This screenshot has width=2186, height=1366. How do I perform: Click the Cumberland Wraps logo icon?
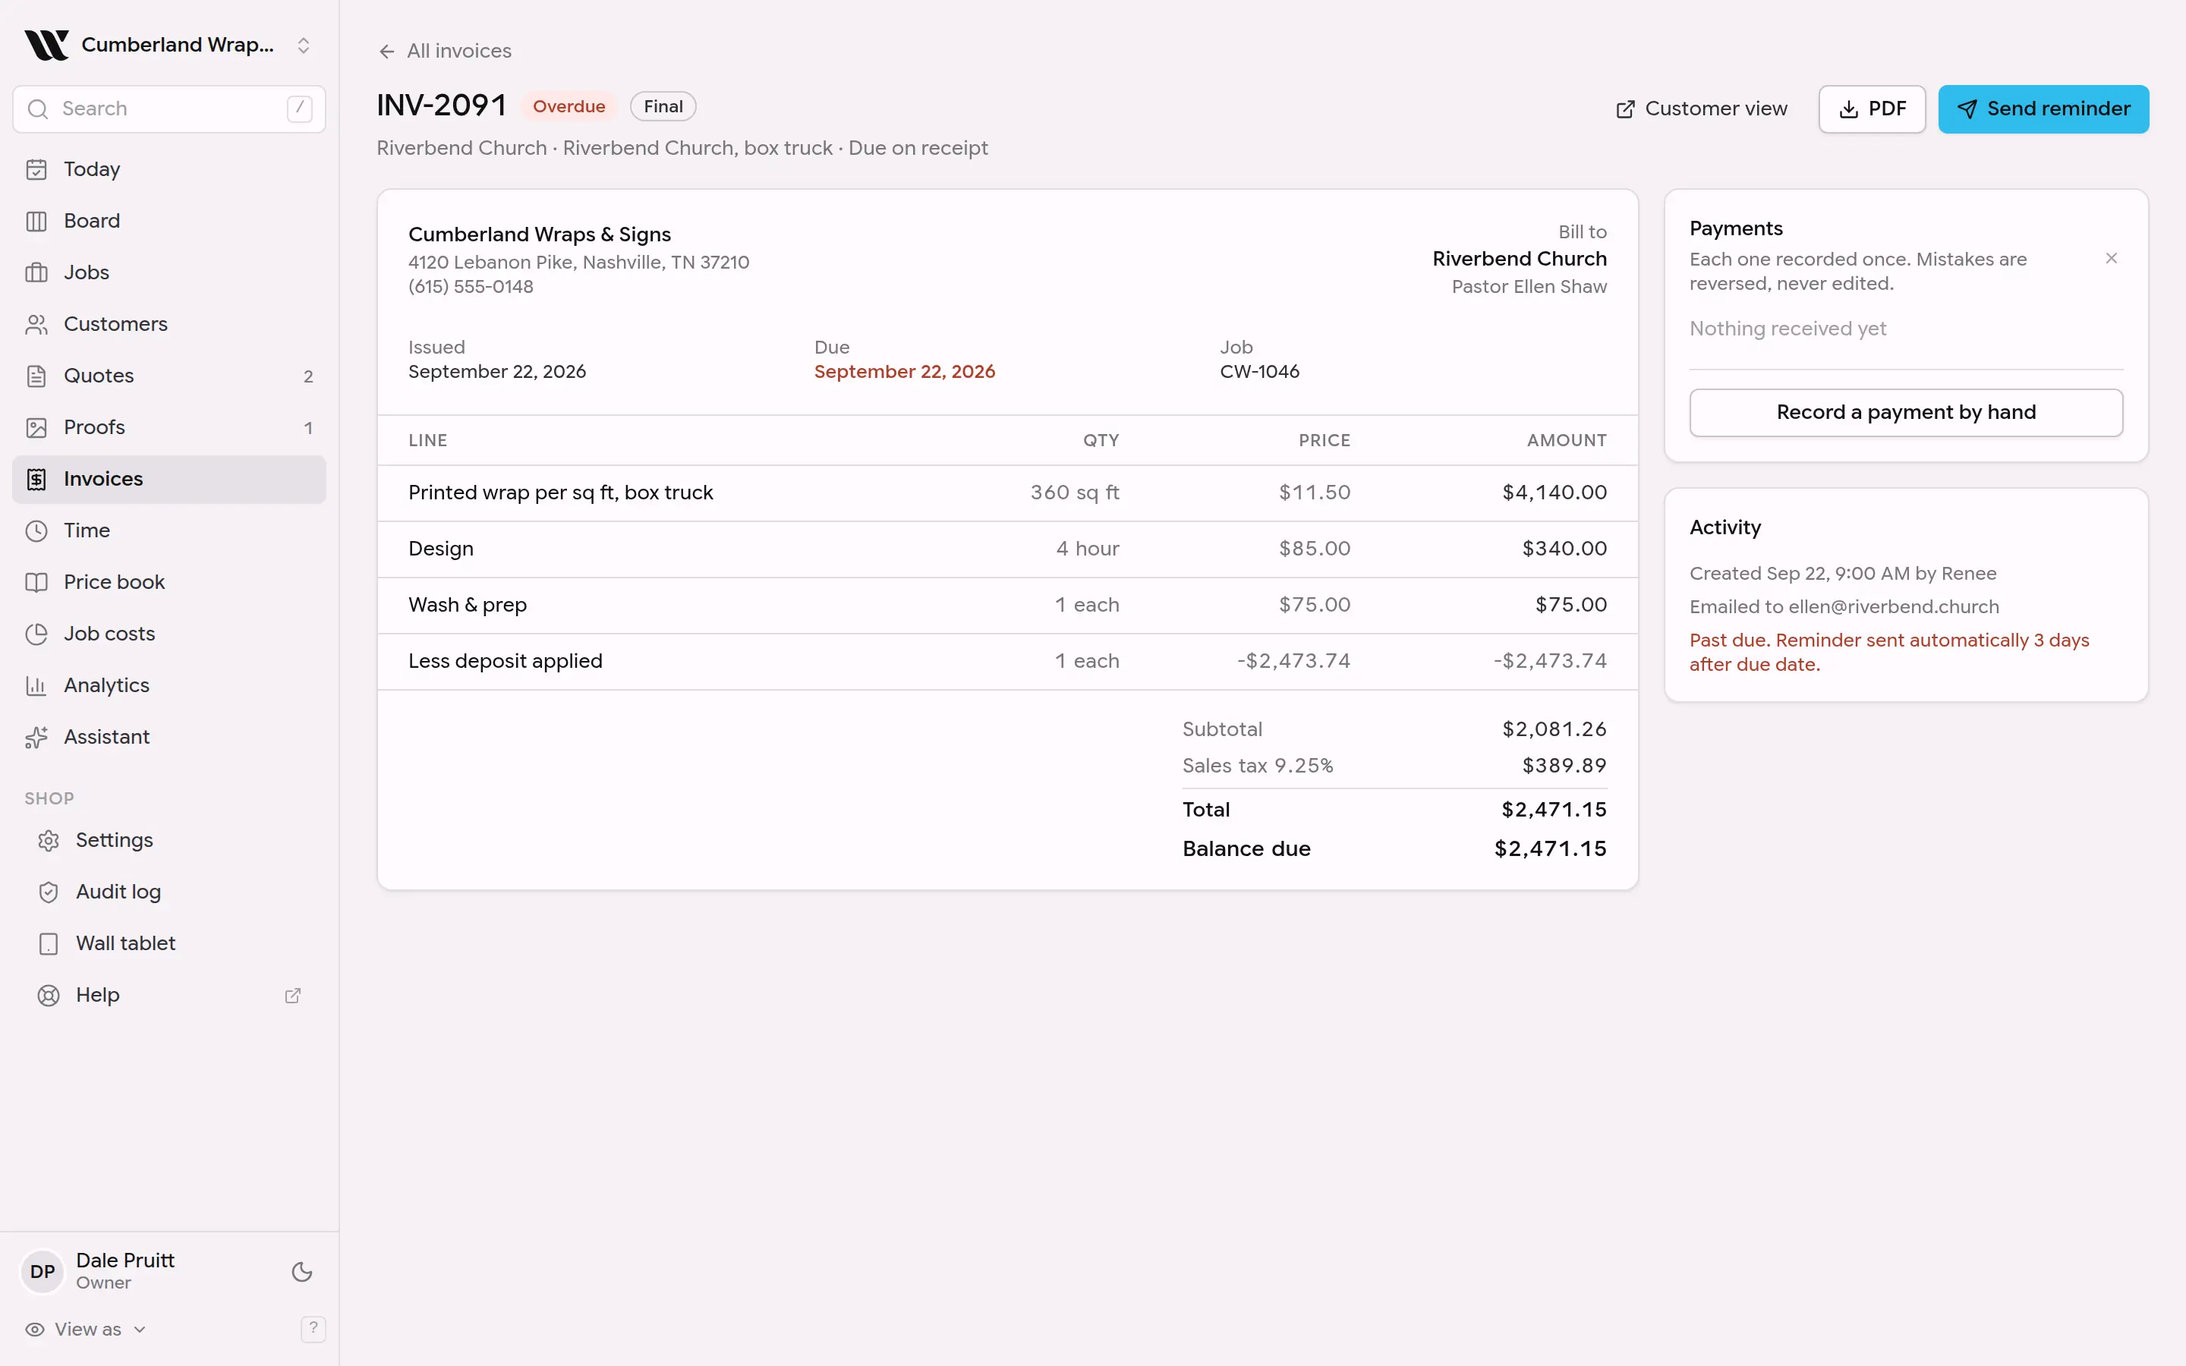click(x=46, y=46)
